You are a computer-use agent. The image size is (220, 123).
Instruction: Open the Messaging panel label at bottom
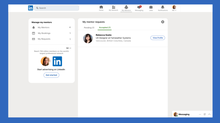[184, 114]
